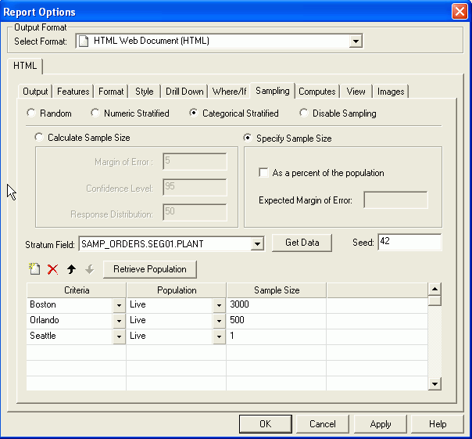Click the Orlando sample size cell 500
The height and width of the screenshot is (439, 472).
point(277,321)
